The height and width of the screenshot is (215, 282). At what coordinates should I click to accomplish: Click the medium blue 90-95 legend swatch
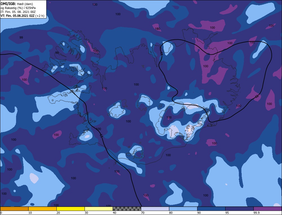point(211,209)
